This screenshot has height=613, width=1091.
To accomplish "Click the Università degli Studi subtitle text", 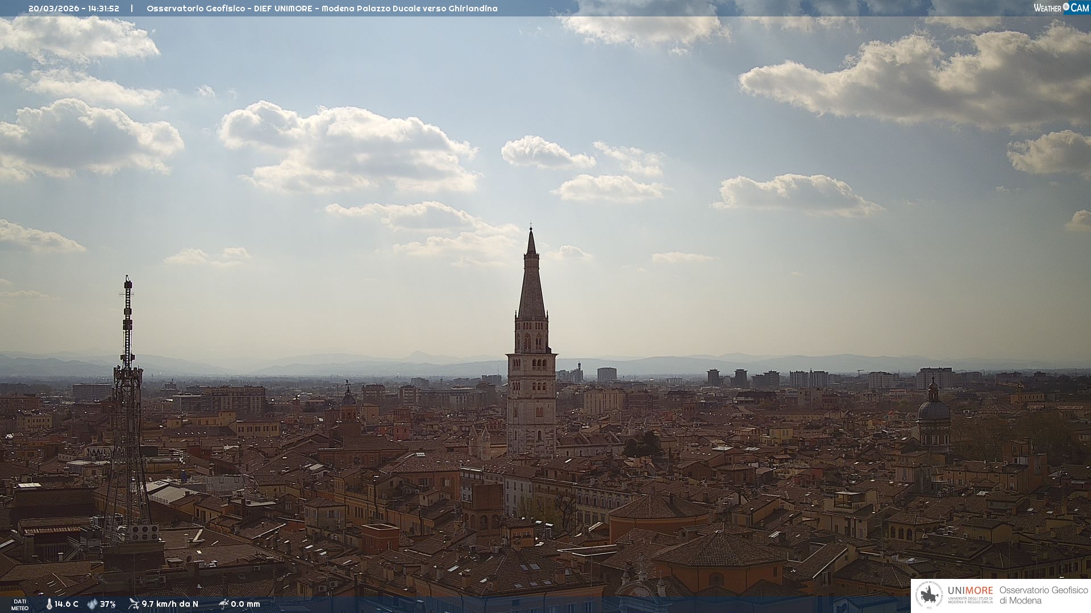I will [970, 600].
